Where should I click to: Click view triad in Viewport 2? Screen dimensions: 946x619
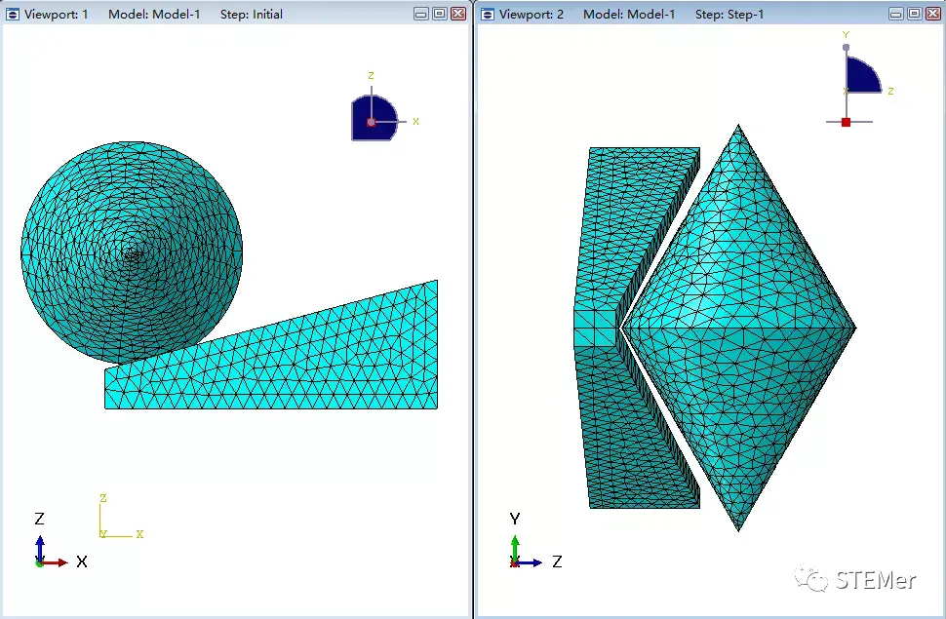coord(535,541)
